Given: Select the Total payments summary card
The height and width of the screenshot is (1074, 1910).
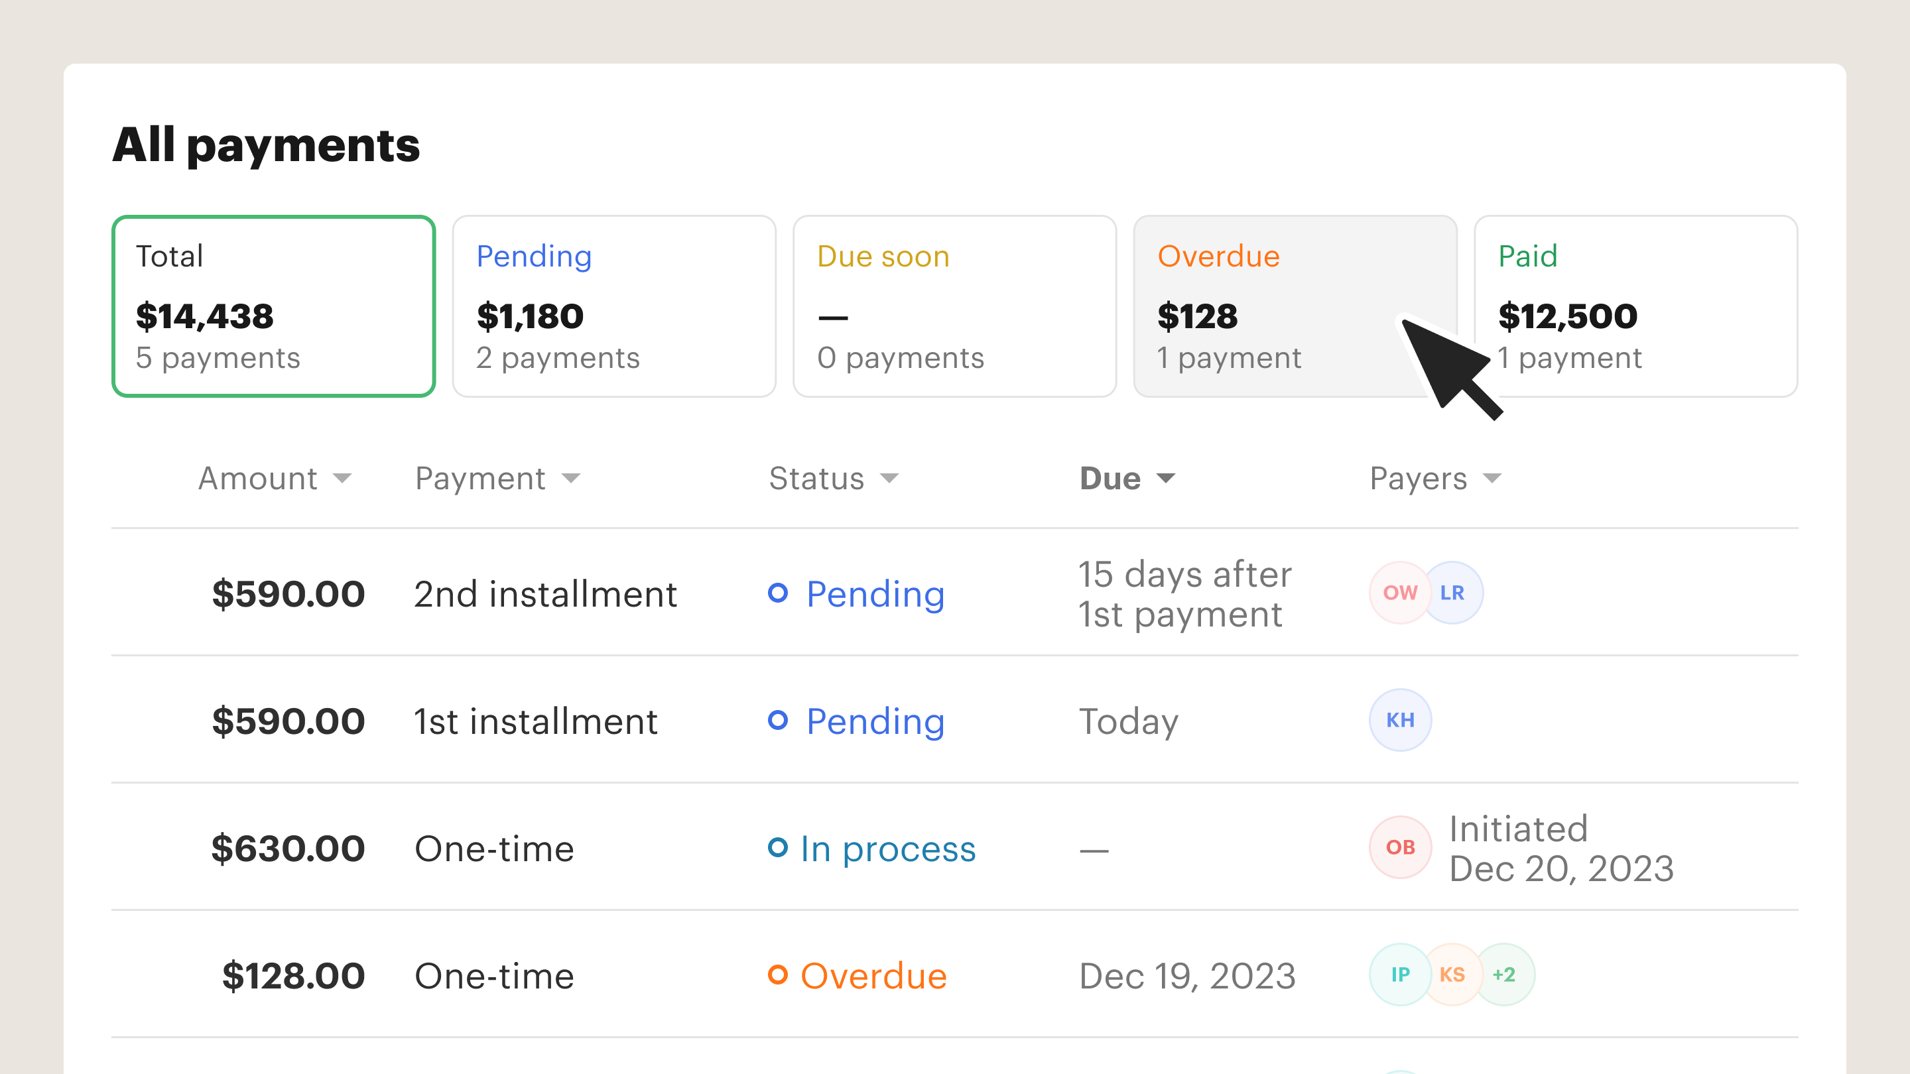Looking at the screenshot, I should click(x=274, y=306).
